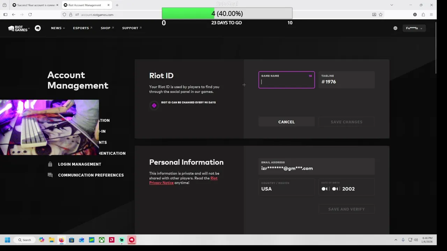Click the taskbar Search box
This screenshot has height=251, width=447.
pos(25,240)
